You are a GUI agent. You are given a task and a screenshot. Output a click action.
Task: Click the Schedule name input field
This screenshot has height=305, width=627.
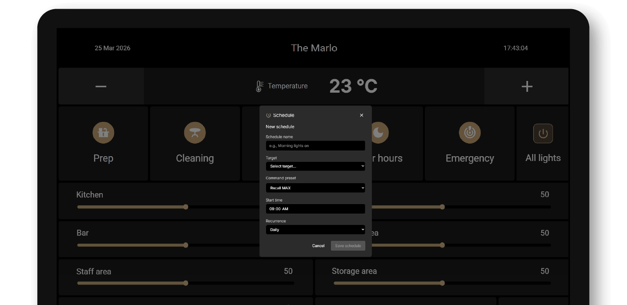tap(315, 146)
